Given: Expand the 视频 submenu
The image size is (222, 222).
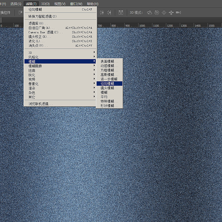Looking at the screenshot, I should coord(60,79).
